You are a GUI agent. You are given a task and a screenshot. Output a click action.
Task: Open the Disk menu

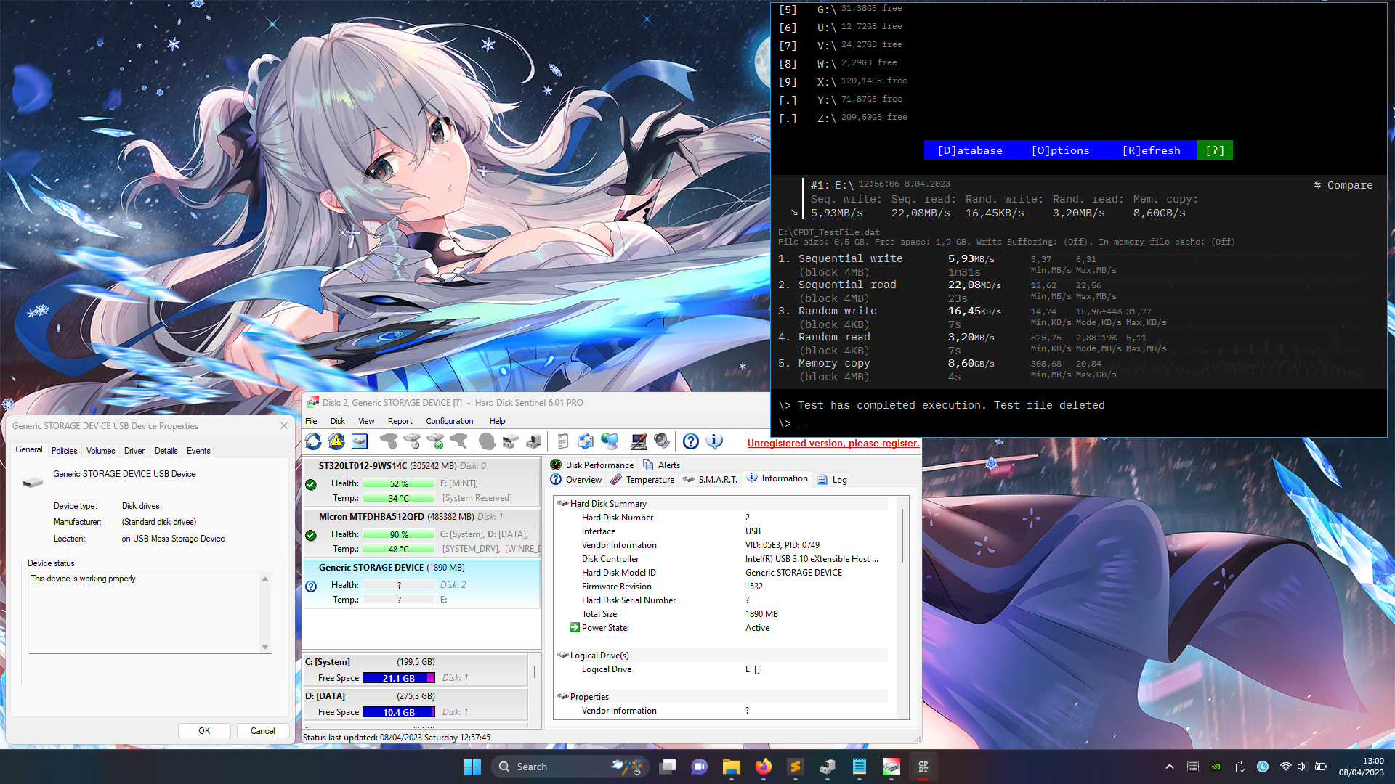coord(338,421)
